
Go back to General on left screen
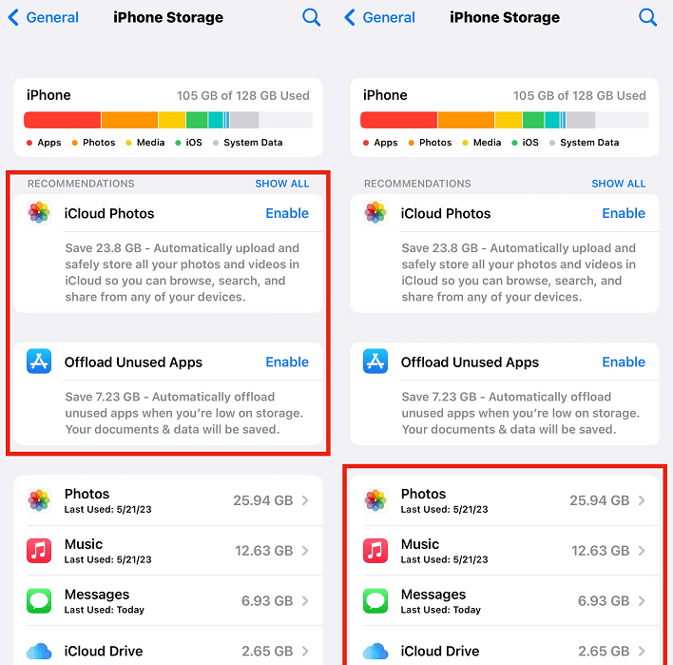[44, 18]
